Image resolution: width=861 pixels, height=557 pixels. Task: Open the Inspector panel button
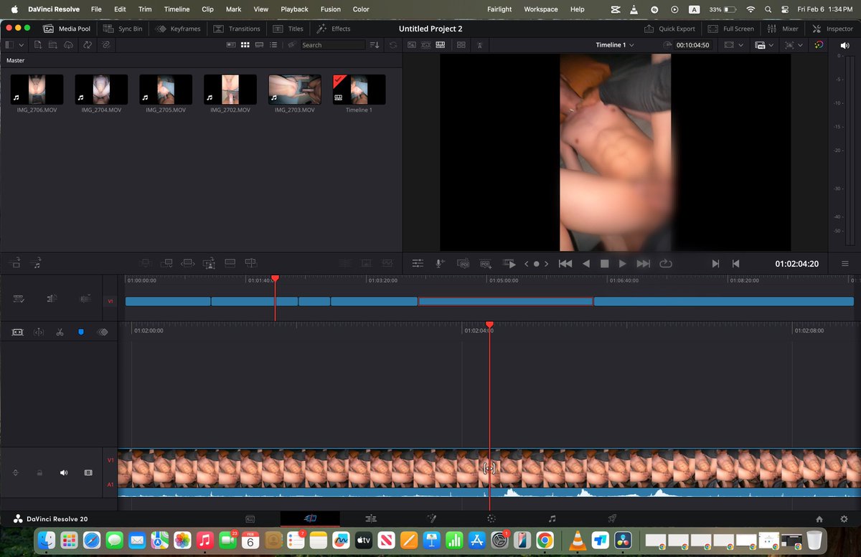click(x=832, y=29)
